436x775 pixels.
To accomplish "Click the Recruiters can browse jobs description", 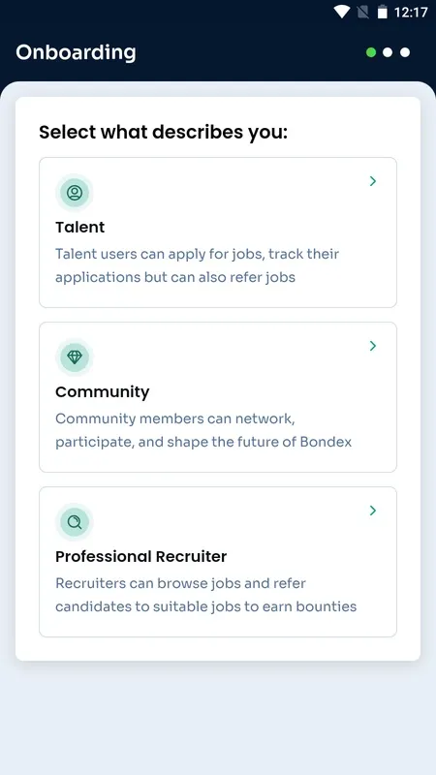I will pos(206,595).
